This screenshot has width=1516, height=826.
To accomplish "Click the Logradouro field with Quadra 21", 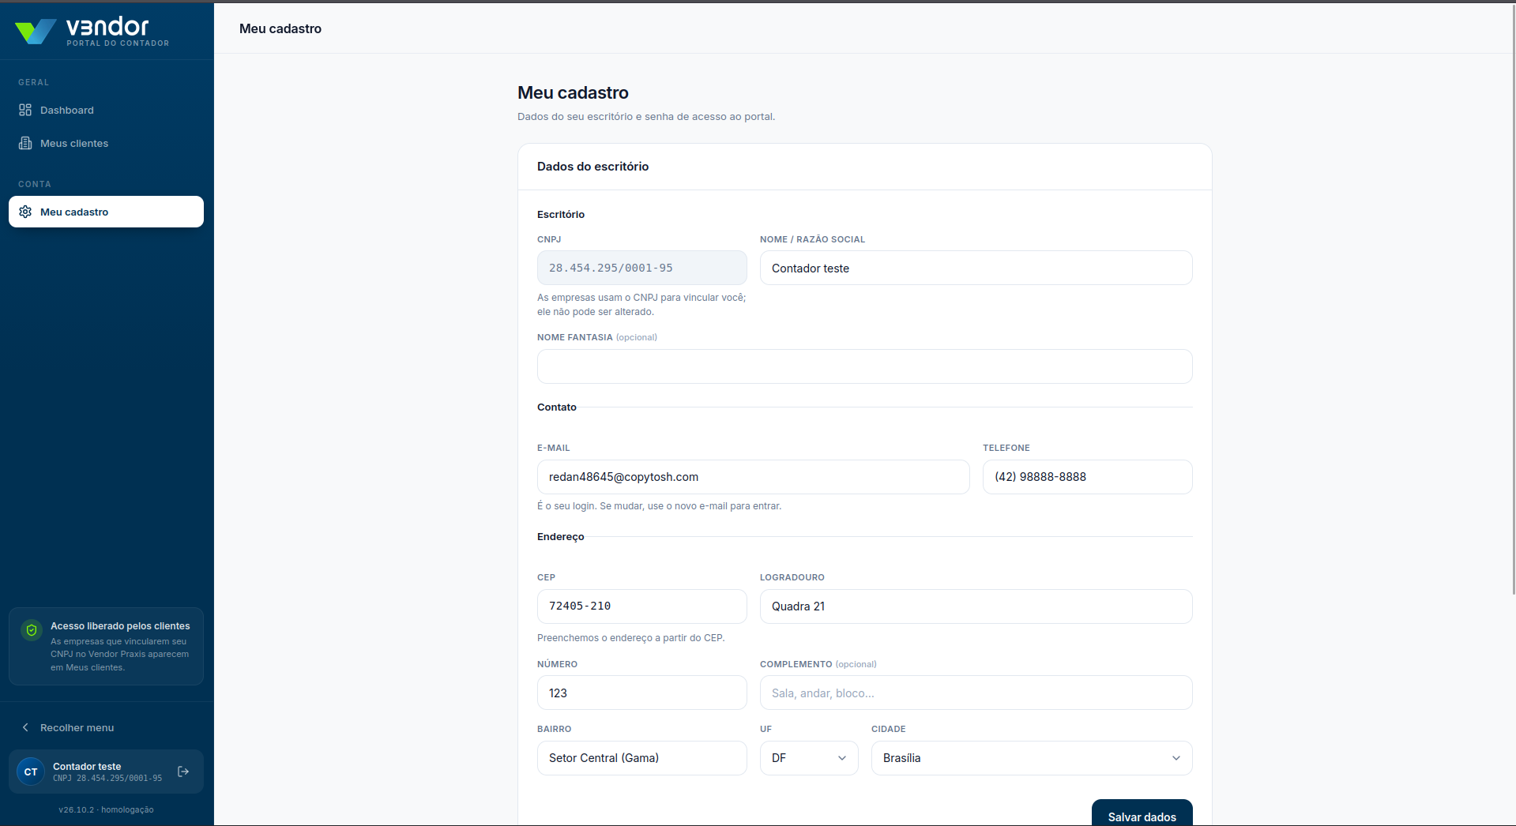I will (976, 606).
